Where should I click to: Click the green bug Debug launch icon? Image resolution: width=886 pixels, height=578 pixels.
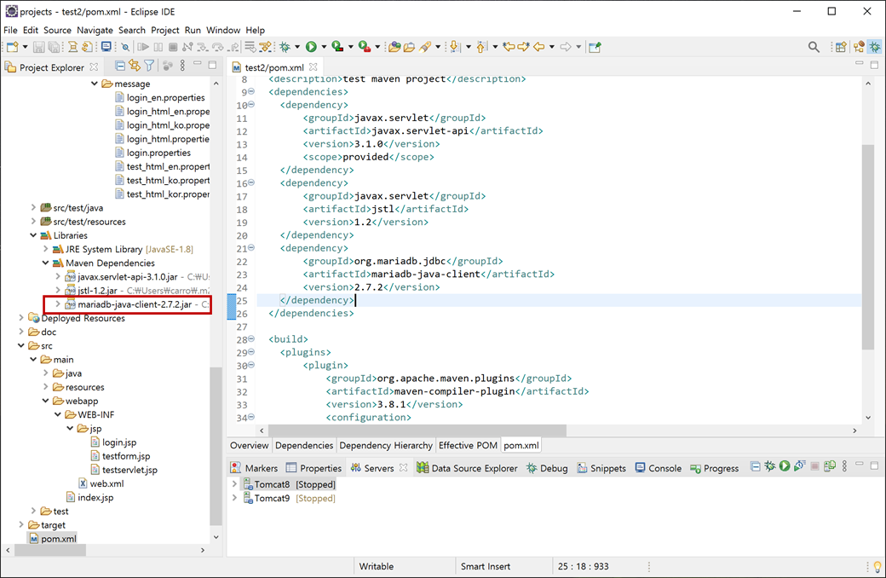pos(285,47)
